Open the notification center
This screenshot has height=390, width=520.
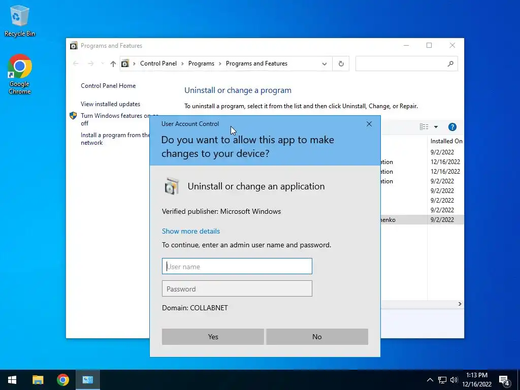click(504, 380)
